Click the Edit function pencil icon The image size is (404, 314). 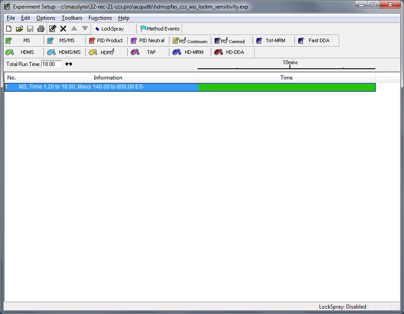[53, 29]
